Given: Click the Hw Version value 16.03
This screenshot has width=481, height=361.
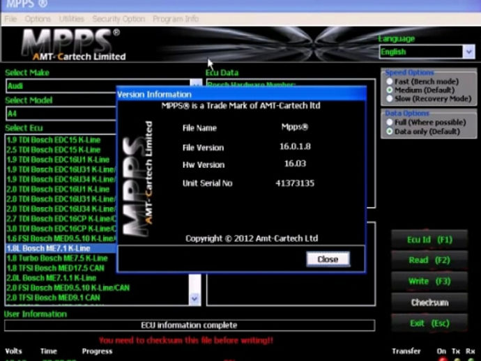Looking at the screenshot, I should pos(295,164).
